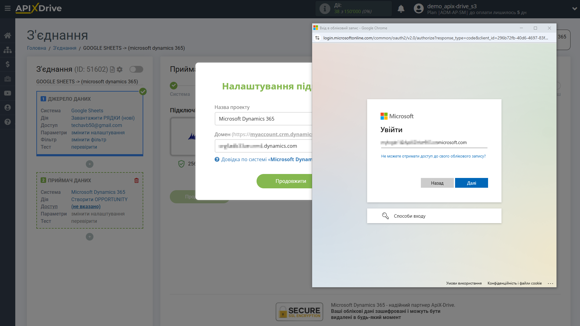The image size is (580, 326).
Task: Add step with plus button below data source
Action: pyautogui.click(x=89, y=164)
